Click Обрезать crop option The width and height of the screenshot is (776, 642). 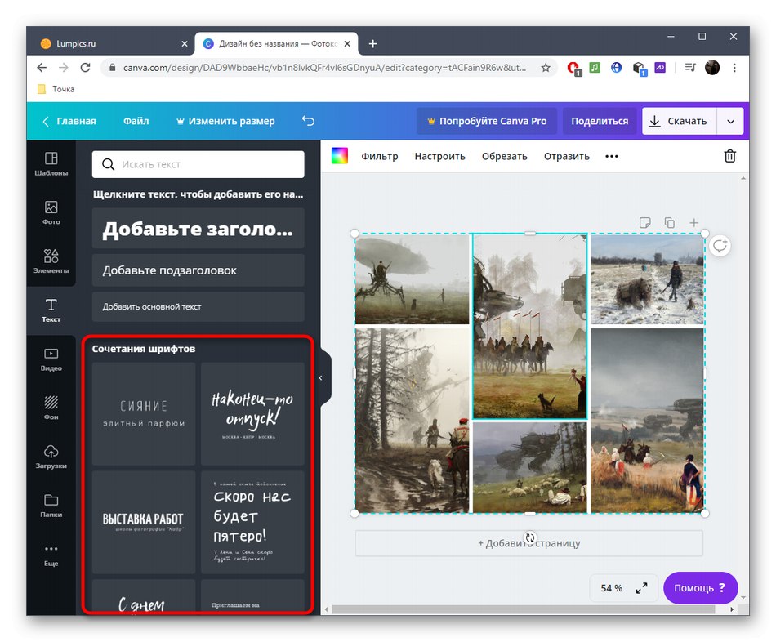point(505,157)
